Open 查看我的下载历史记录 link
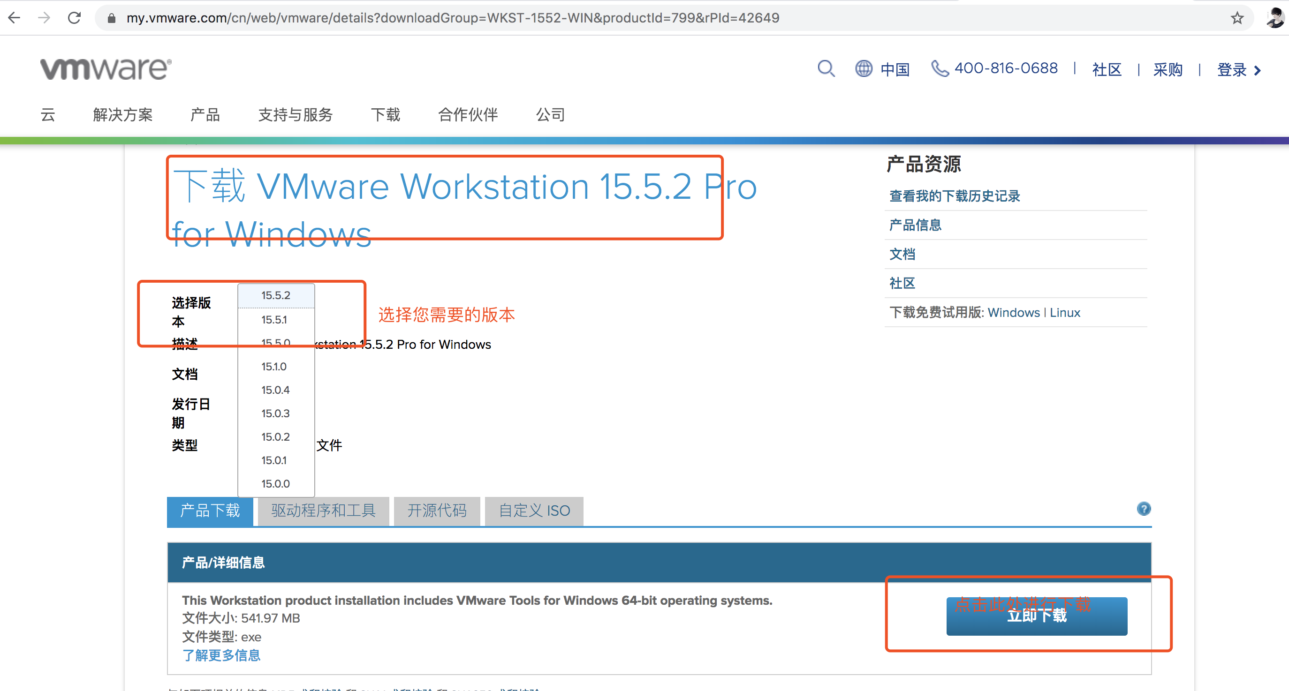Image resolution: width=1289 pixels, height=691 pixels. pos(954,196)
